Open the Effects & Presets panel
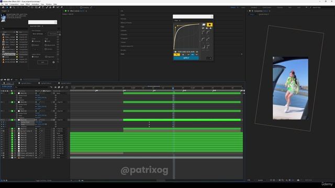 coord(126,22)
